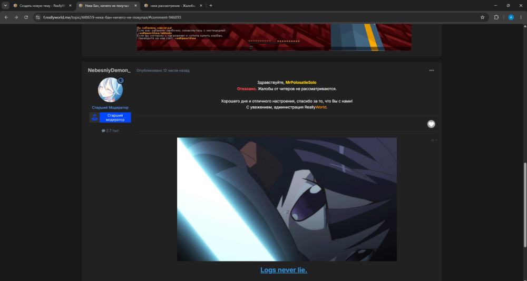Bookmark this page with star icon
Screen dimensions: 527x281
(x=482, y=17)
